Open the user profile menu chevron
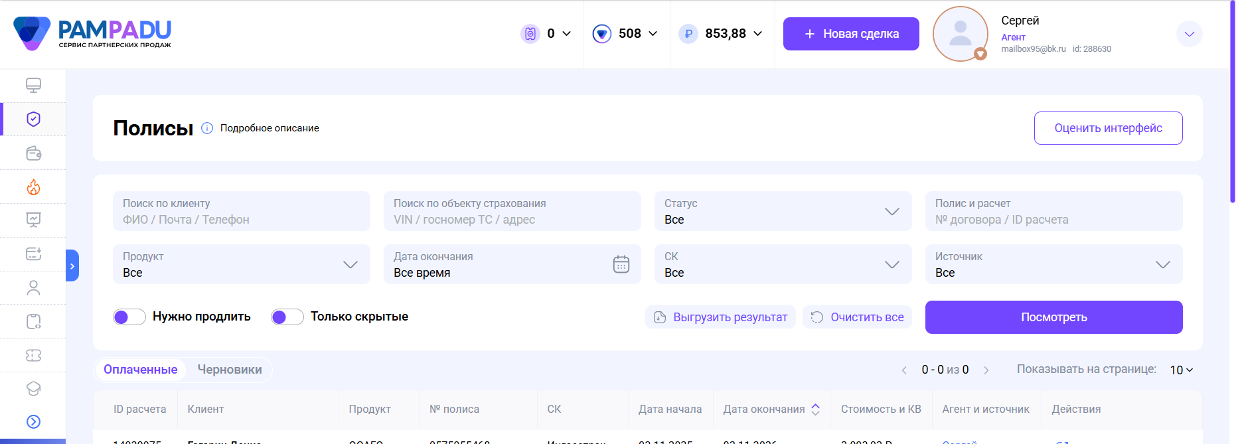This screenshot has width=1242, height=444. click(x=1190, y=34)
